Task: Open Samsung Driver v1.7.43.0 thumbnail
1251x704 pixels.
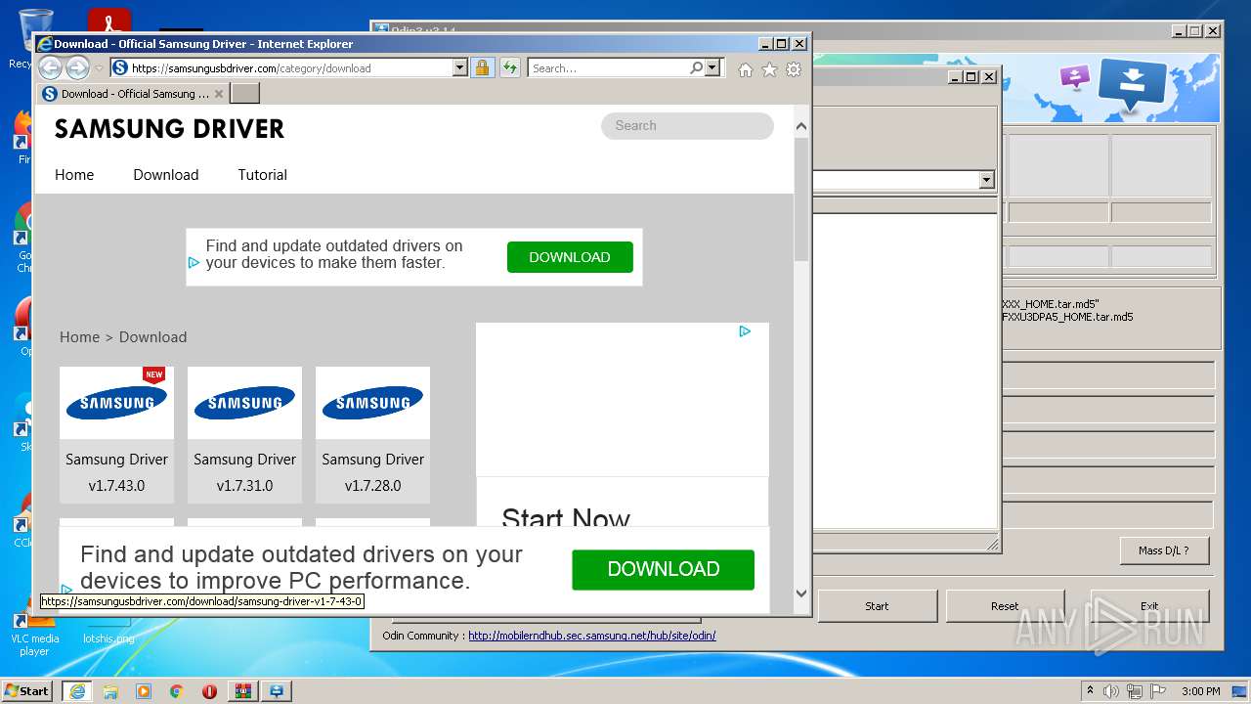Action: pos(116,403)
